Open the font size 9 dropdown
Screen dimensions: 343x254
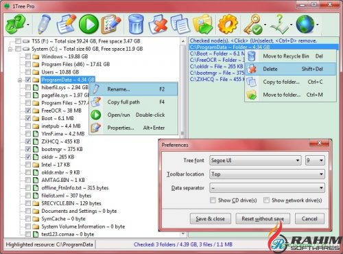tap(315, 161)
